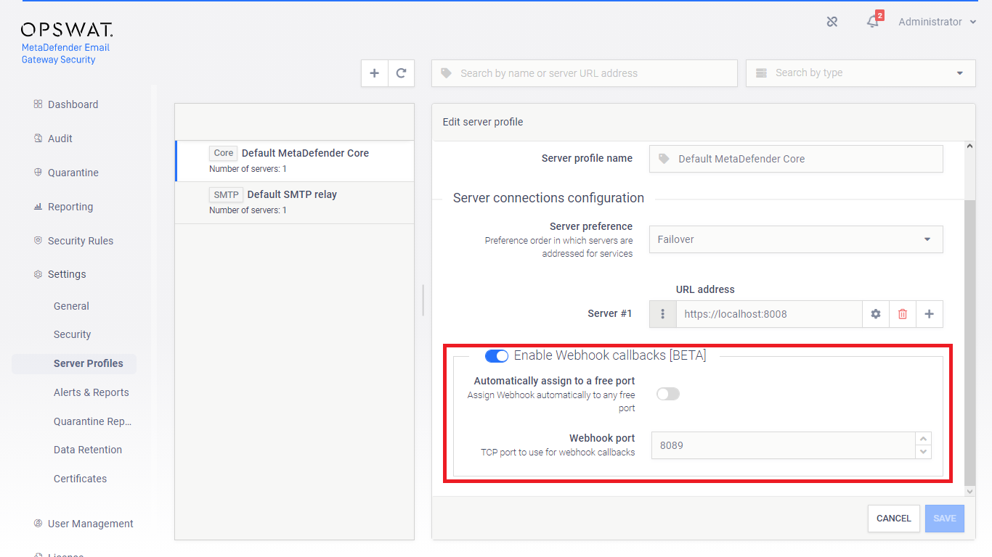The height and width of the screenshot is (557, 992).
Task: Click the Settings gear icon in sidebar
Action: click(x=38, y=274)
